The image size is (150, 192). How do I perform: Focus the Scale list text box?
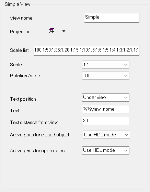coord(86,51)
